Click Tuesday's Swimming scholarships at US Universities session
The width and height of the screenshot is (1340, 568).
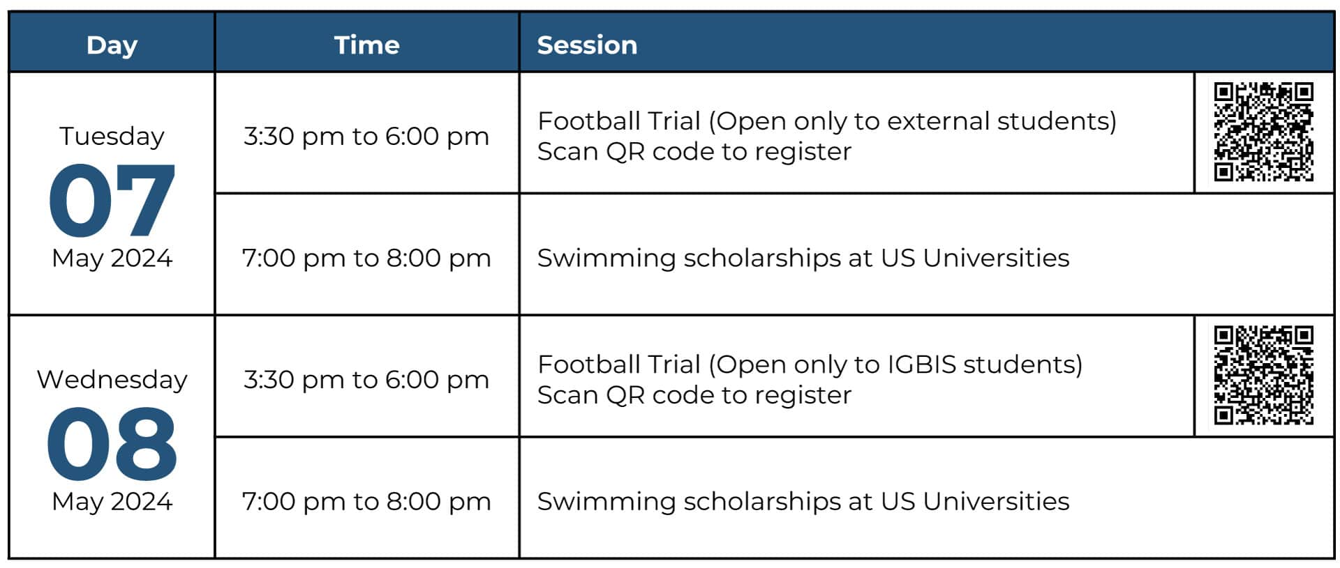click(803, 258)
